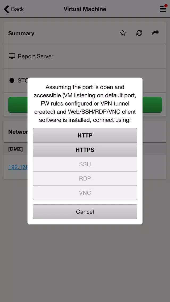Connect using HTTP option
170x302 pixels.
point(85,135)
